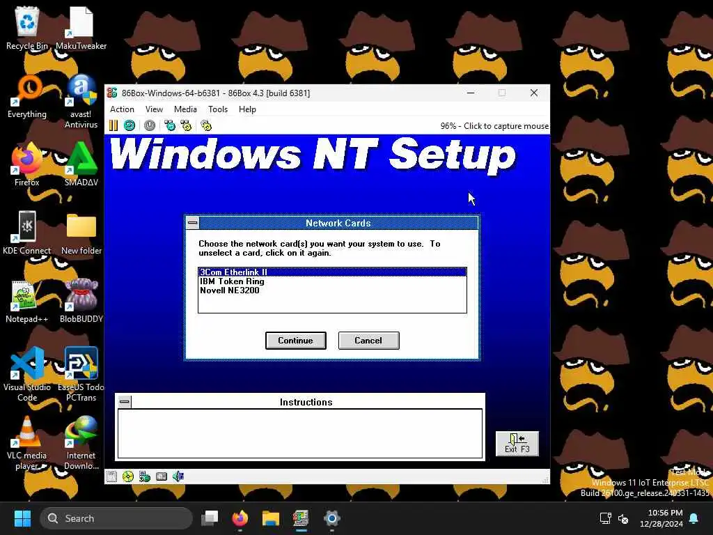Minimize the 86Box window
The height and width of the screenshot is (535, 713).
click(x=471, y=93)
